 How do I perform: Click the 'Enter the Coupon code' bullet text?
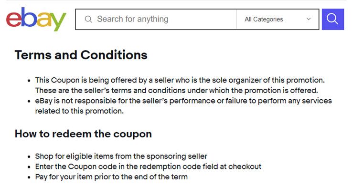(148, 166)
